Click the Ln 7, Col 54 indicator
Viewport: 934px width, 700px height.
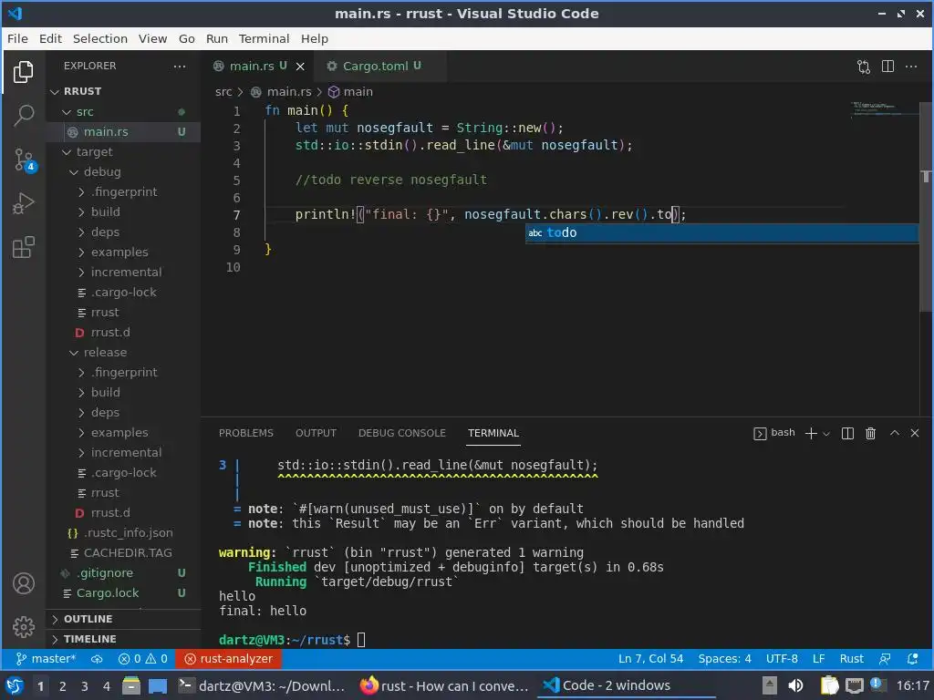point(650,659)
